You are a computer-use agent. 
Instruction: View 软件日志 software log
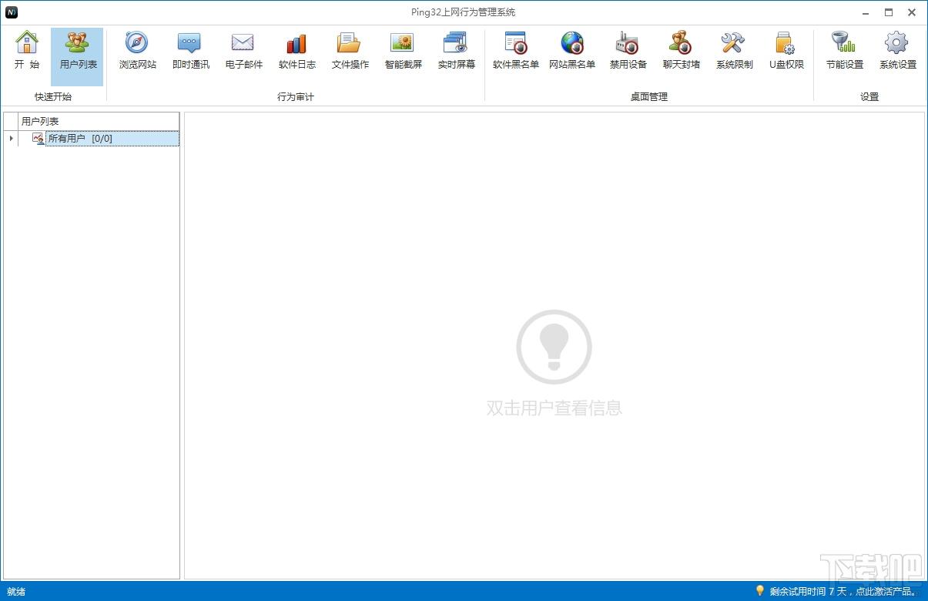[x=296, y=51]
